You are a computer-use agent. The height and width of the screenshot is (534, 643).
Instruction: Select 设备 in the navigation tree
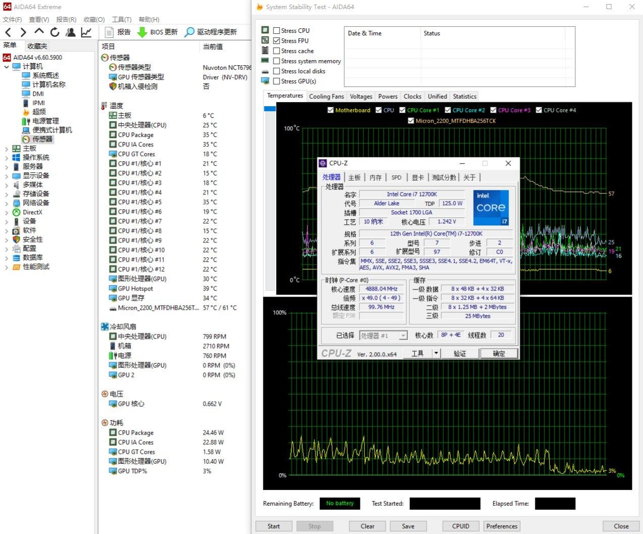click(29, 221)
